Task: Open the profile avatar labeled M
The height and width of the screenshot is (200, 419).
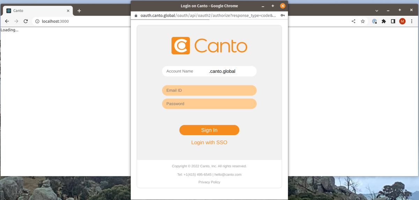Action: point(402,21)
